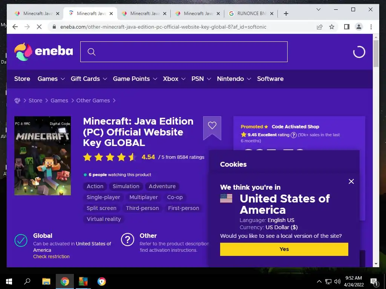386x289 pixels.
Task: Open the notification center icon
Action: point(374,281)
